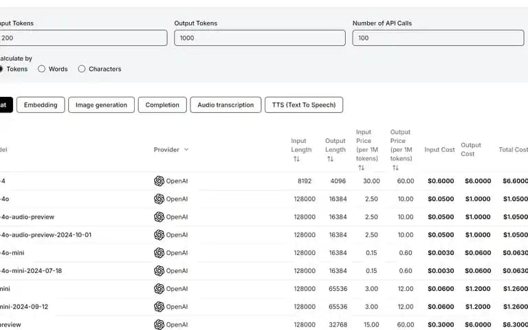
Task: Click the OpenAI logo in the 4o-mini-2024-07-18 row
Action: click(x=159, y=271)
